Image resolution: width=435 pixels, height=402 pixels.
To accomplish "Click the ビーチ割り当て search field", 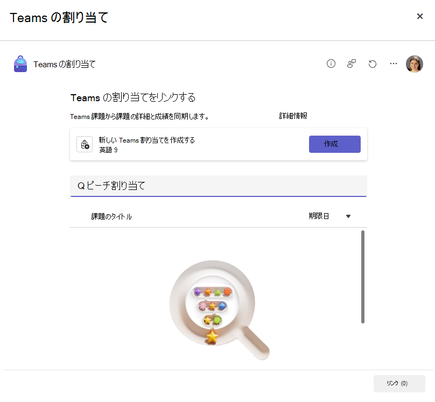I will click(219, 186).
